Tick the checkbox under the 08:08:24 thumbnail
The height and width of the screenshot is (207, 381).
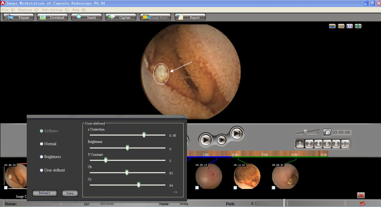(273, 188)
